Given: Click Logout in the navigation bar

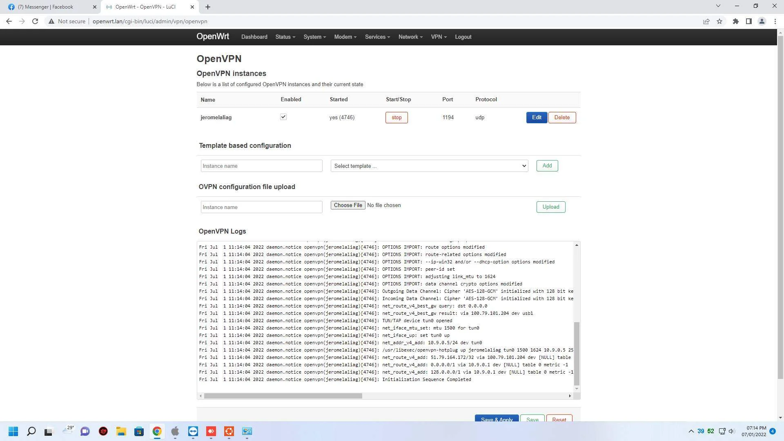Looking at the screenshot, I should tap(463, 37).
